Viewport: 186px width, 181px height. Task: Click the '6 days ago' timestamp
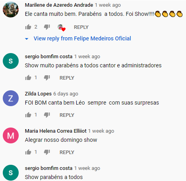click(66, 94)
